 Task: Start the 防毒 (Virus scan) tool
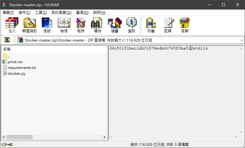coord(151,25)
